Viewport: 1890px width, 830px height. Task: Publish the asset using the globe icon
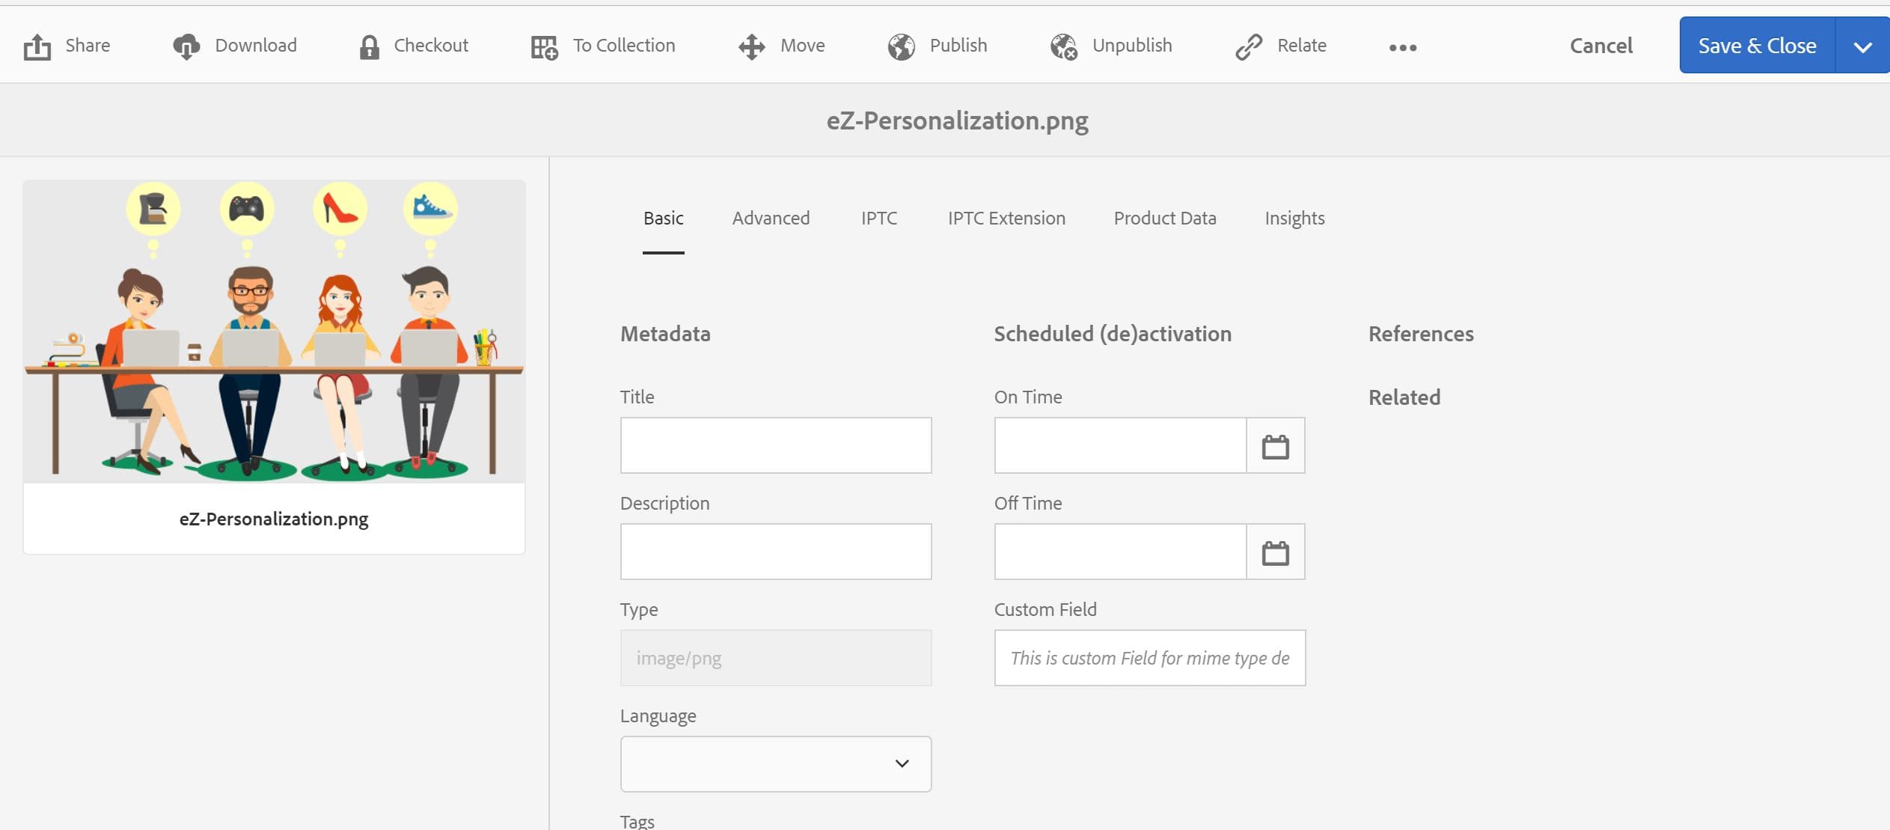click(x=900, y=45)
